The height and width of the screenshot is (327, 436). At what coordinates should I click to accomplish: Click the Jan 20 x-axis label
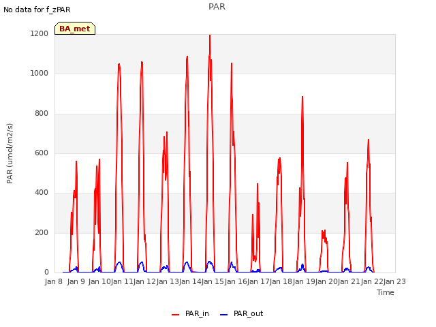coord(326,281)
